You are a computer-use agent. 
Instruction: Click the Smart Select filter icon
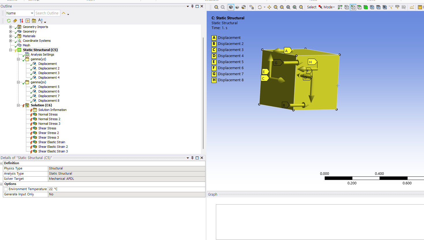tap(340, 7)
